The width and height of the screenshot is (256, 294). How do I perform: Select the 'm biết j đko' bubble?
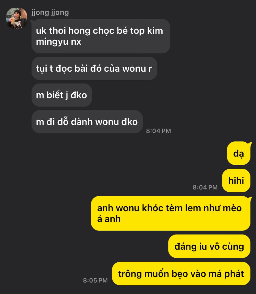pyautogui.click(x=62, y=95)
